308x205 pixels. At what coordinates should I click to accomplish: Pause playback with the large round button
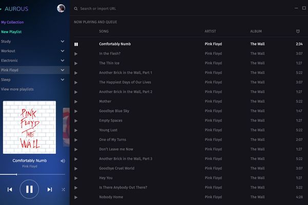pos(29,189)
